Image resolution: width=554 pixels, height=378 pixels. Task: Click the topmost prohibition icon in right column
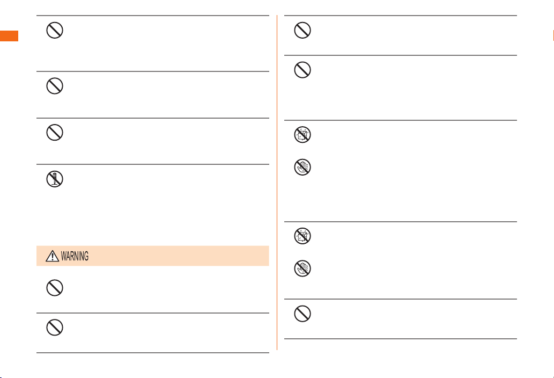pyautogui.click(x=302, y=31)
